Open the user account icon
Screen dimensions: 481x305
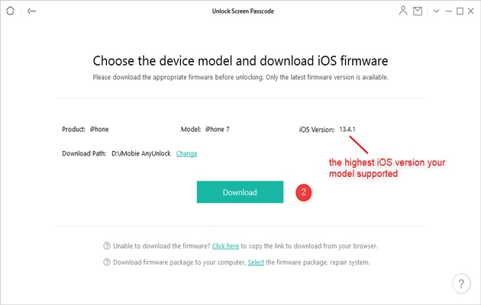click(403, 11)
